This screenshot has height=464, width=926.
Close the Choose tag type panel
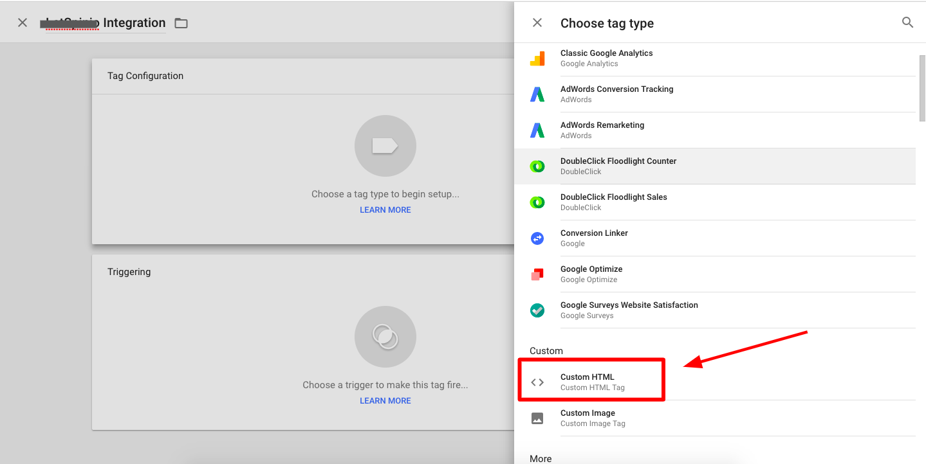pos(537,23)
